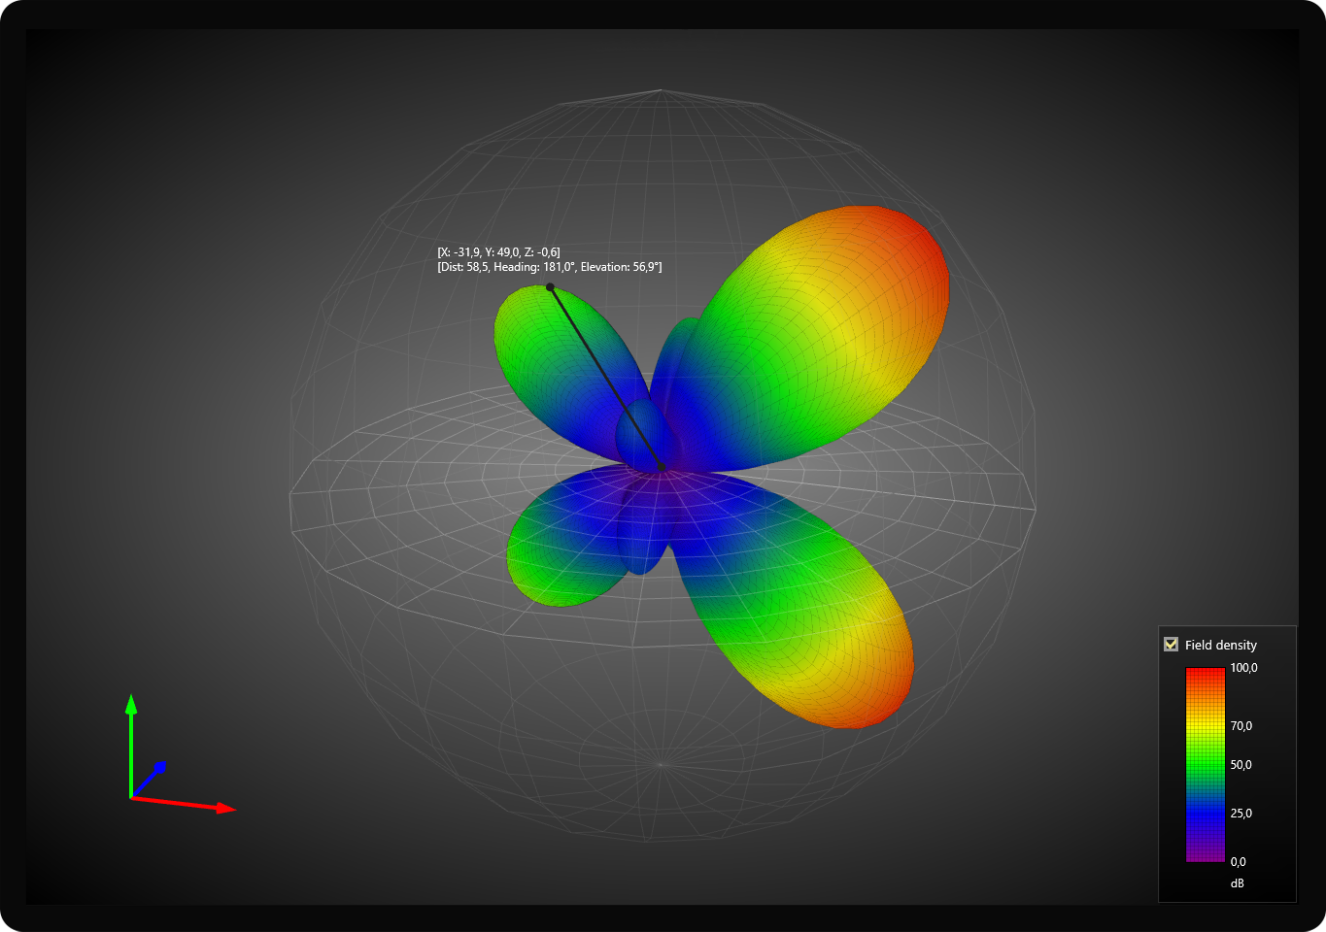Click the 100,0 legend scale label
1326x932 pixels.
pyautogui.click(x=1243, y=668)
